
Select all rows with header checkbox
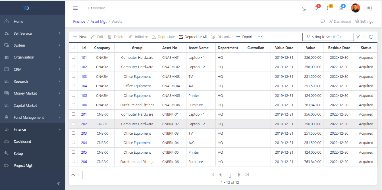(x=73, y=47)
